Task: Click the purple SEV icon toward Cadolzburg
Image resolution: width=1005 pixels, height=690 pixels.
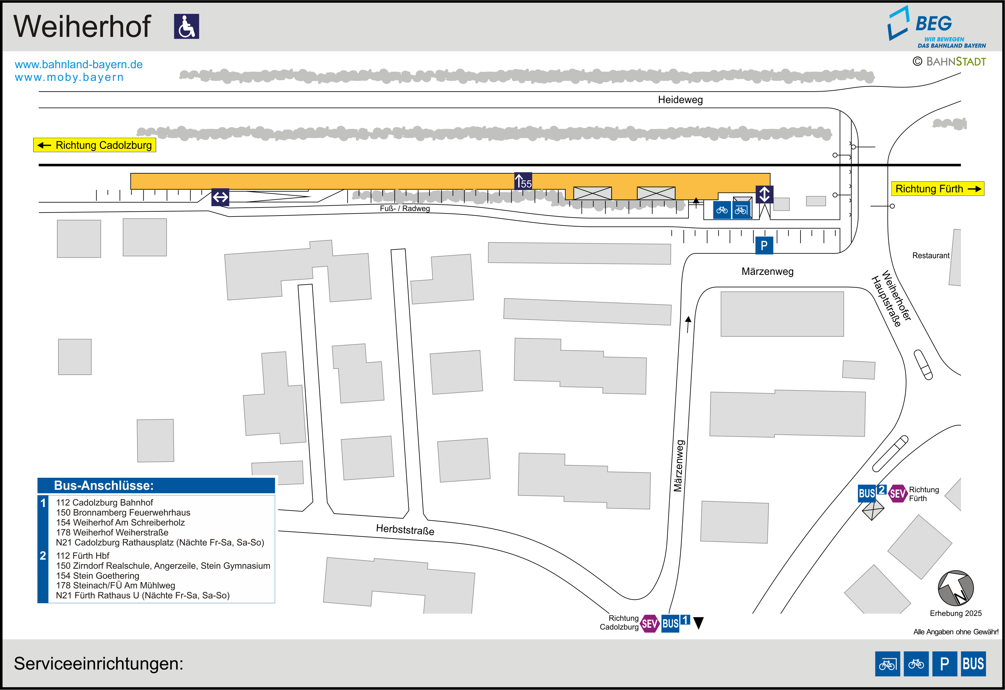Action: 650,623
